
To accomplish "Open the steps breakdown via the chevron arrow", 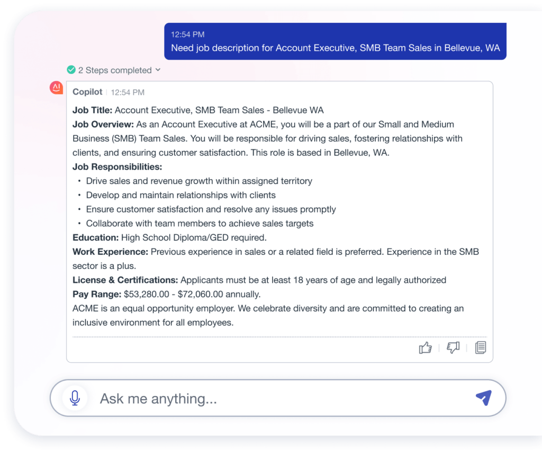I will pyautogui.click(x=157, y=70).
